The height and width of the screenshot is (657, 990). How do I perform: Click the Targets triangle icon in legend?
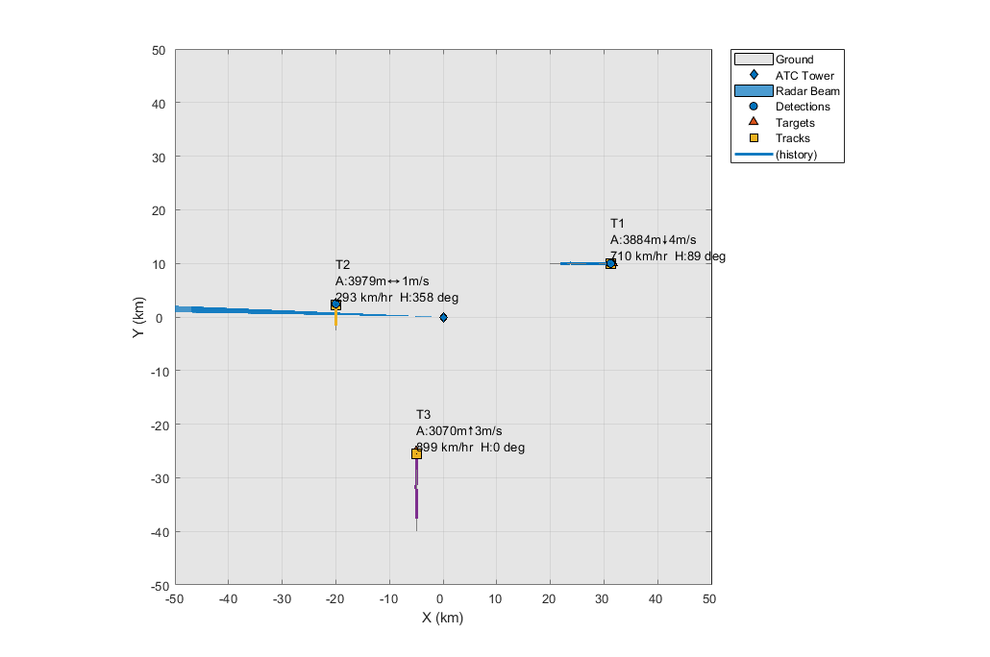[754, 121]
